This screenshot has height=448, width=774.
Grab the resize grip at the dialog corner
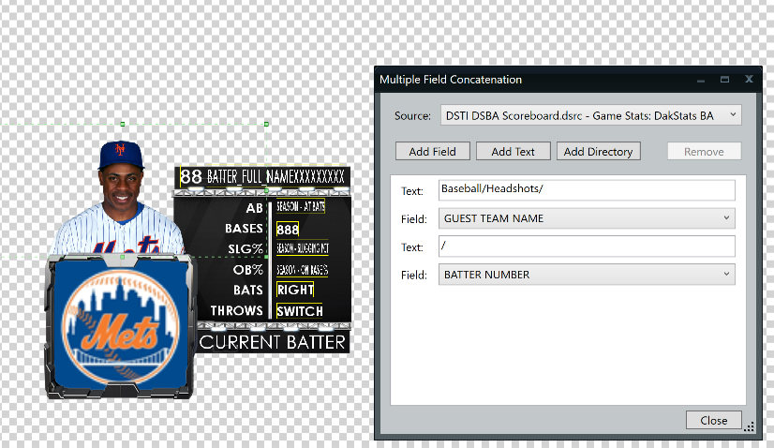[x=749, y=426]
